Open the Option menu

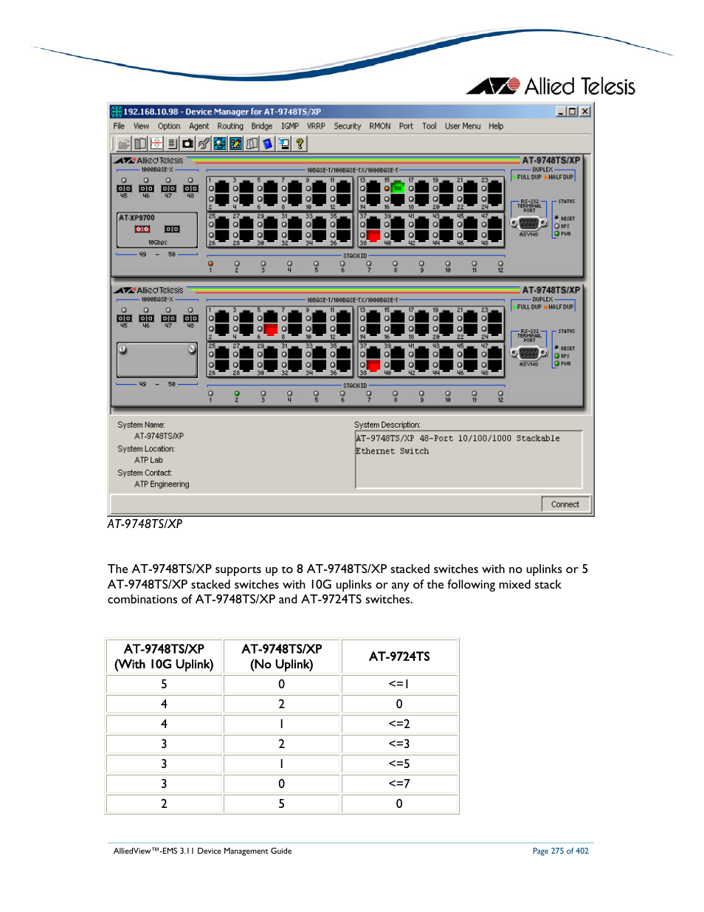click(x=169, y=126)
